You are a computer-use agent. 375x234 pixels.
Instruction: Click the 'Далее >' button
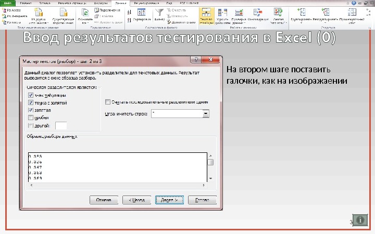pyautogui.click(x=169, y=200)
